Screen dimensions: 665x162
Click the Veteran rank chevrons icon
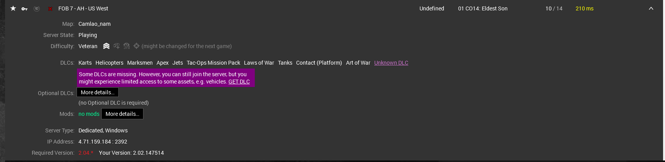coord(106,46)
